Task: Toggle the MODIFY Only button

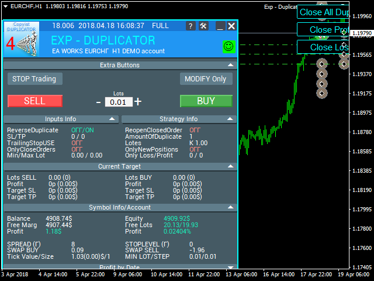Action: click(206, 79)
